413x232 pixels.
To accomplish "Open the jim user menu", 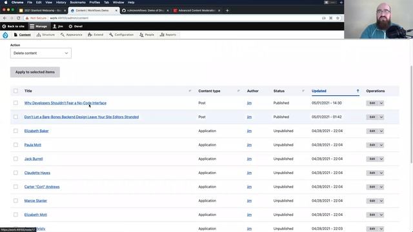I will click(x=58, y=26).
